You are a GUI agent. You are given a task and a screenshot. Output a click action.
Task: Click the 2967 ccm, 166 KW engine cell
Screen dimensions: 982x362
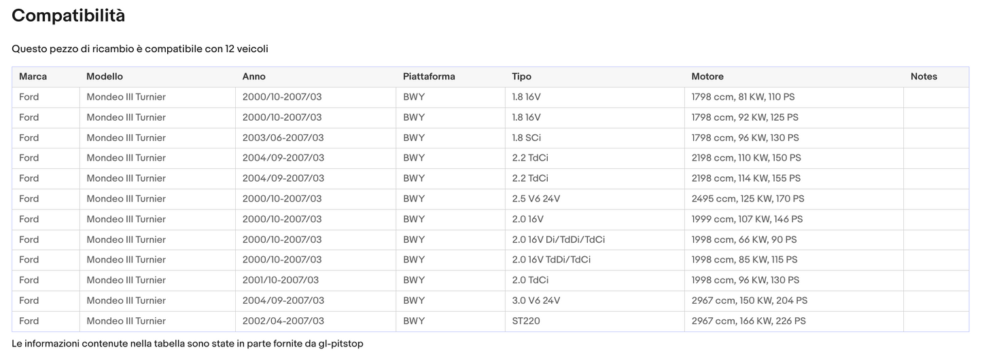748,321
